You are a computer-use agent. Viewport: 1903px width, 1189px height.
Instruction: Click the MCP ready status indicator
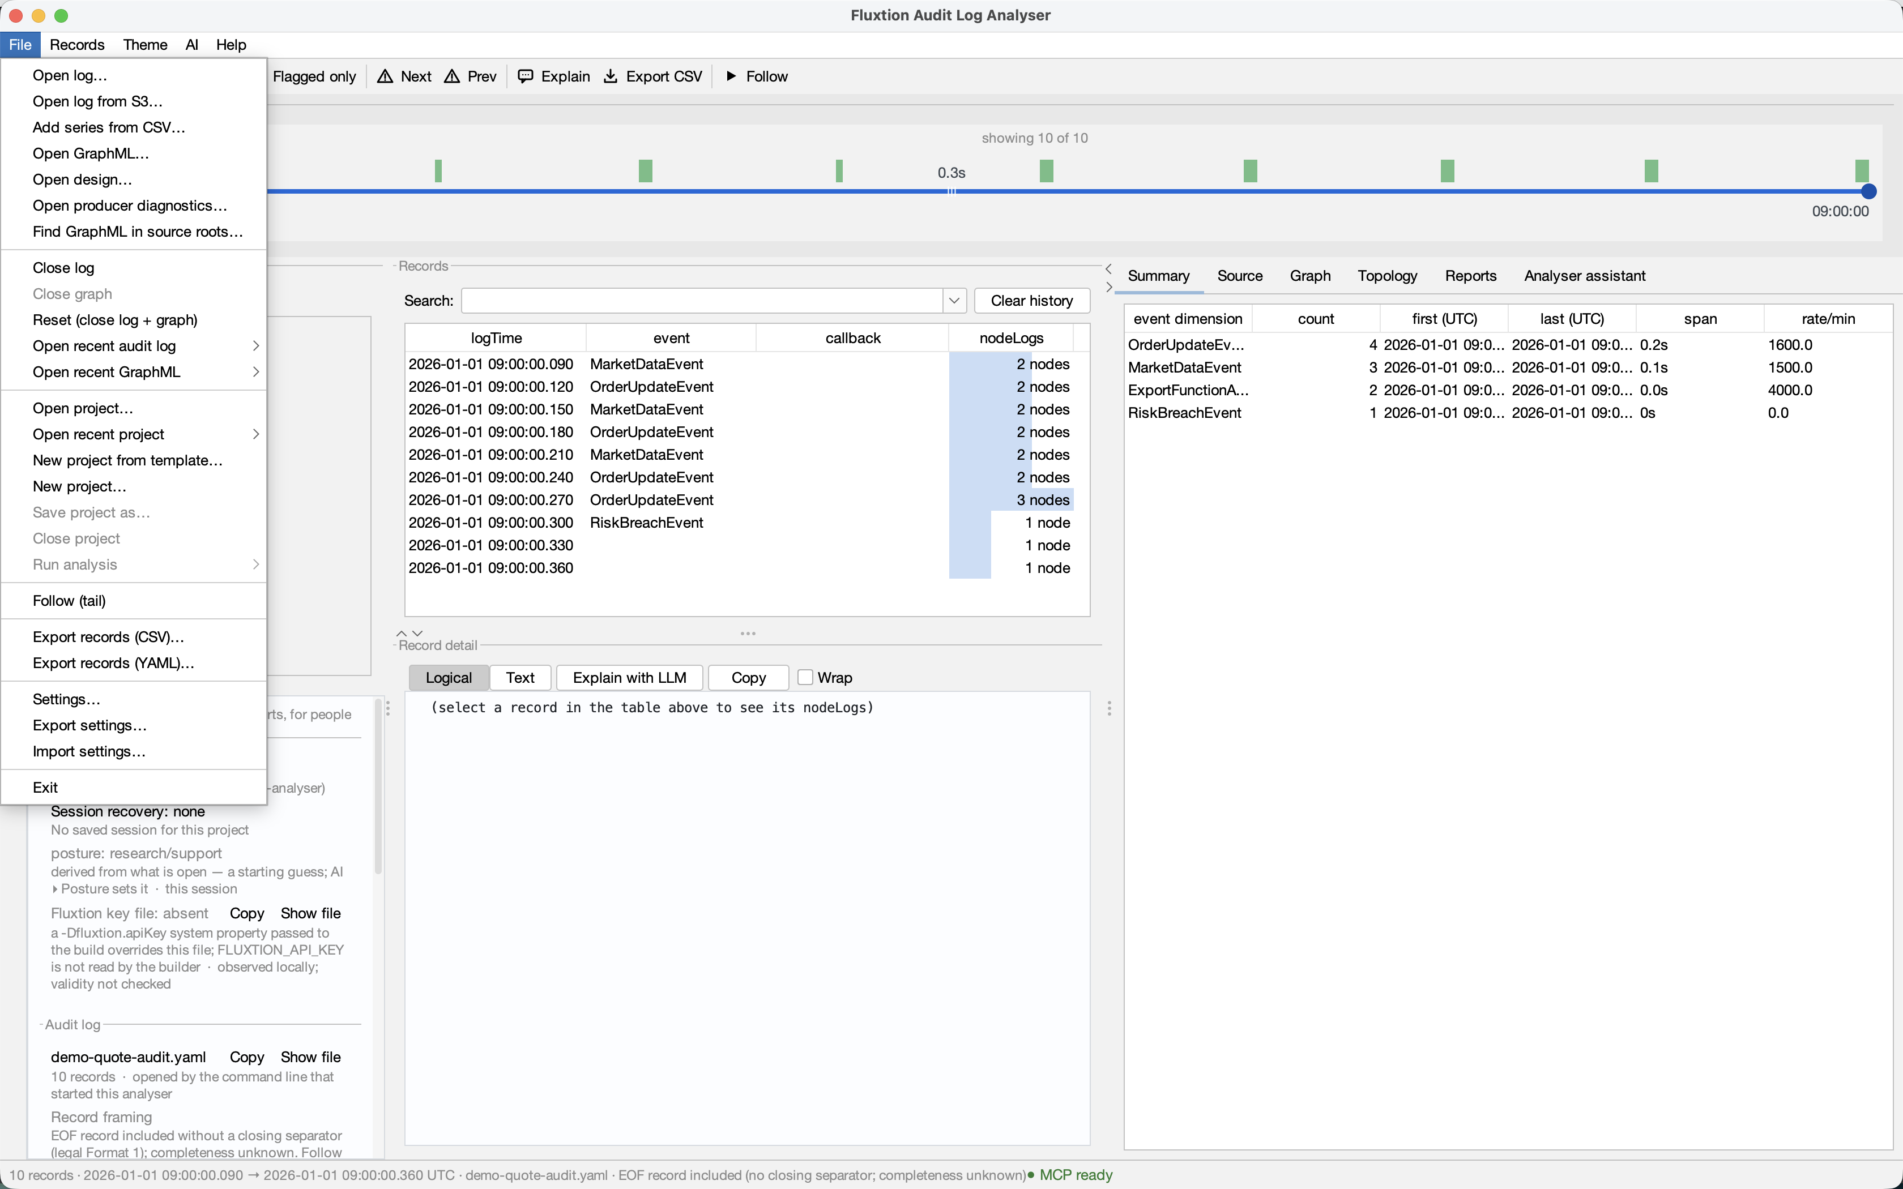1070,1175
